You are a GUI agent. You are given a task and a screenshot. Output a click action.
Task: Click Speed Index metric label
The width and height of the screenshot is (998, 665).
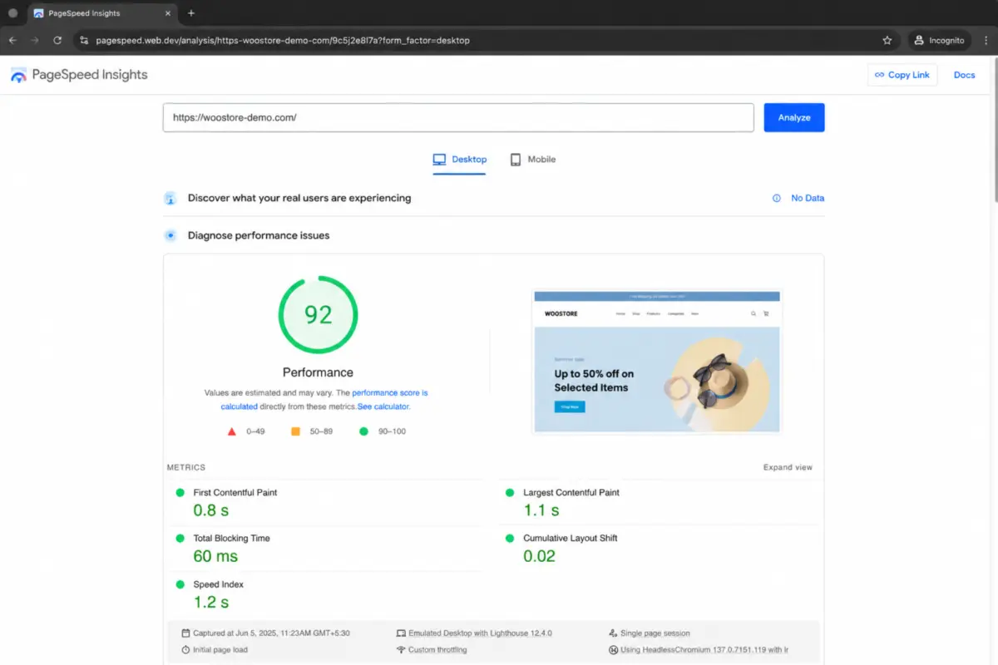point(219,585)
